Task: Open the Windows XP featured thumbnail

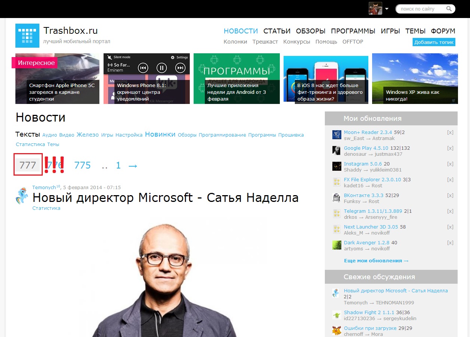Action: click(x=415, y=78)
